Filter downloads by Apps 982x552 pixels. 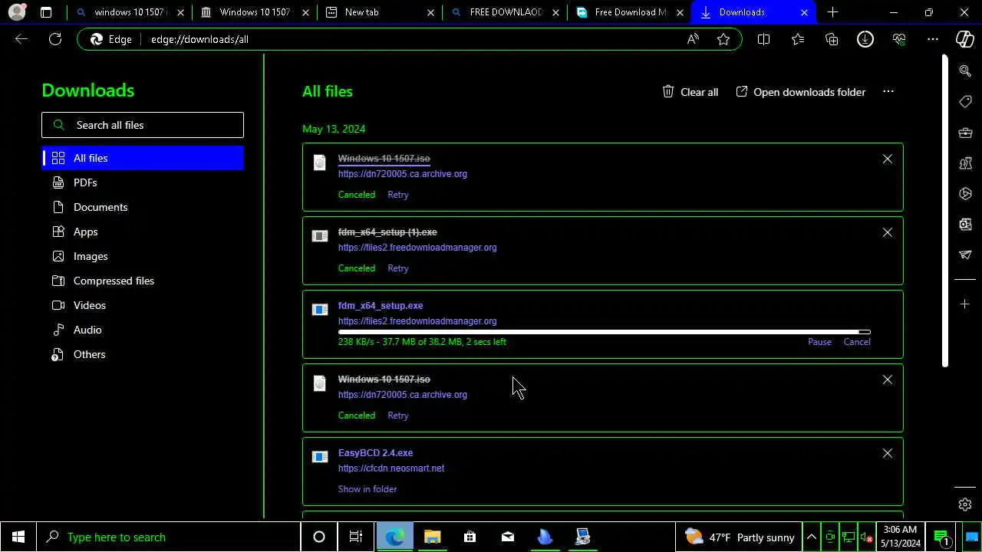[x=143, y=232]
